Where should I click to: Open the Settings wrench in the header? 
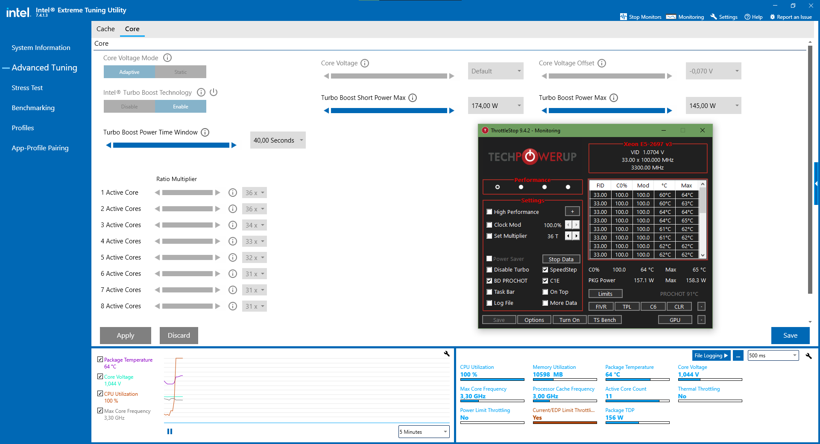click(x=714, y=17)
